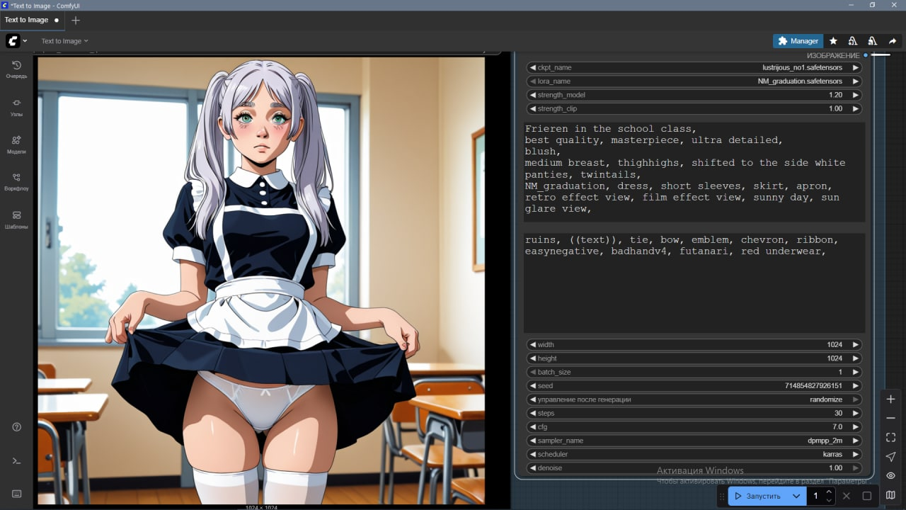Previous scheduler with scheduler left arrow
This screenshot has width=906, height=510.
pyautogui.click(x=533, y=455)
